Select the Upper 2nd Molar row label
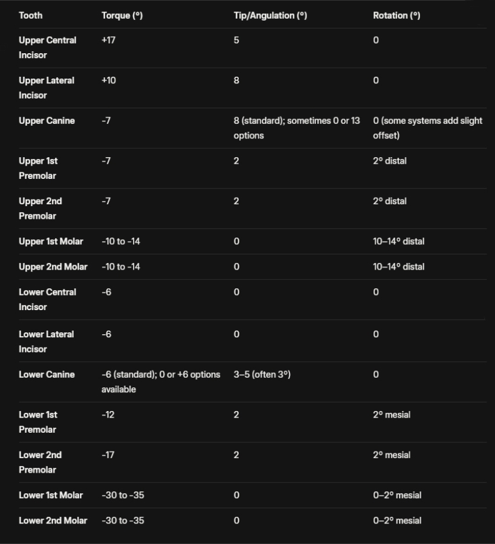The width and height of the screenshot is (495, 544). tap(53, 267)
